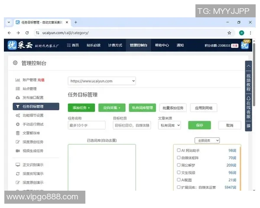This screenshot has width=260, height=208.
Task: Open site information icon in address bar
Action: point(38,33)
